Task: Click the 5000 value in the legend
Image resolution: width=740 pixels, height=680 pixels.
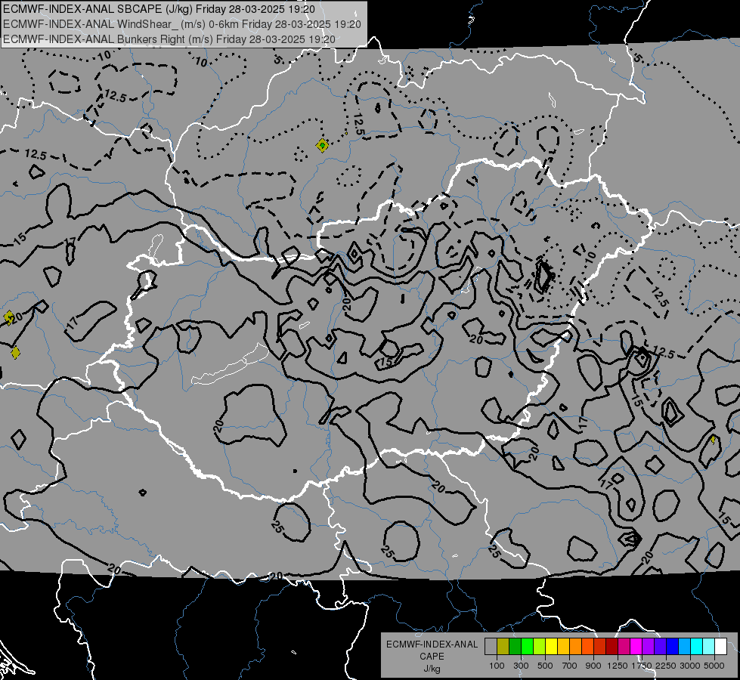Action: [x=714, y=666]
